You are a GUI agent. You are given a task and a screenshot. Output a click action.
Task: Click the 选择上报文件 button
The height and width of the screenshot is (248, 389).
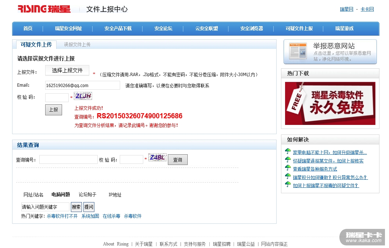(x=67, y=71)
